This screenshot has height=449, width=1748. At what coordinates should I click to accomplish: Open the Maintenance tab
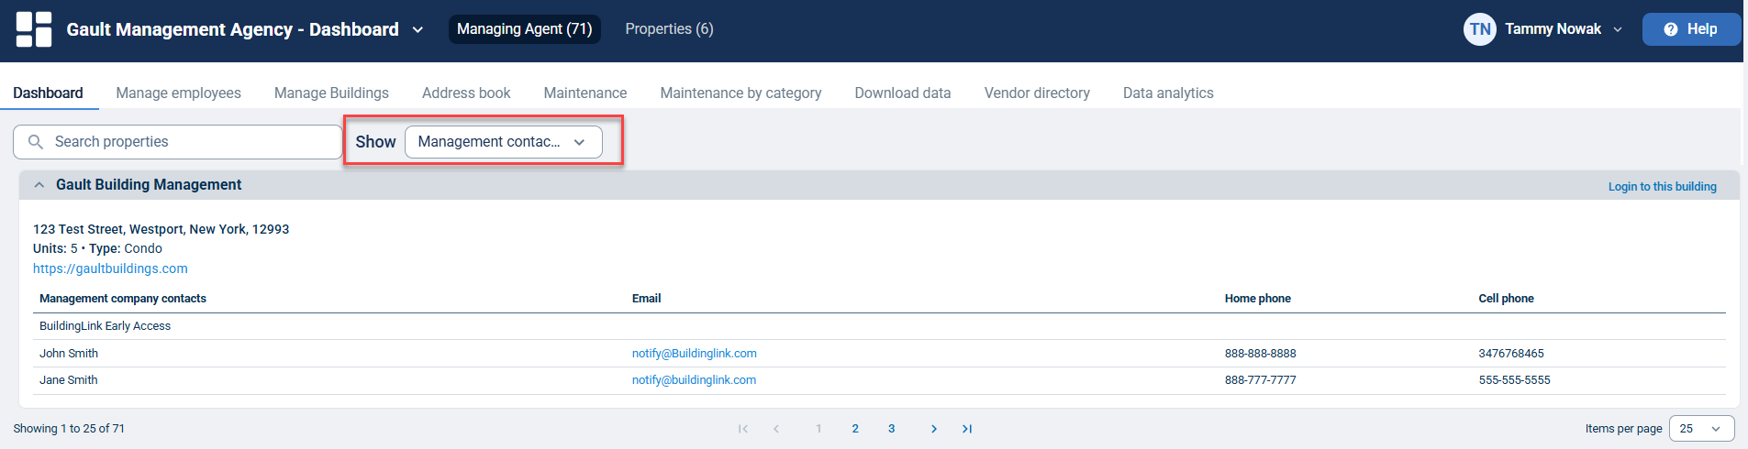point(585,93)
